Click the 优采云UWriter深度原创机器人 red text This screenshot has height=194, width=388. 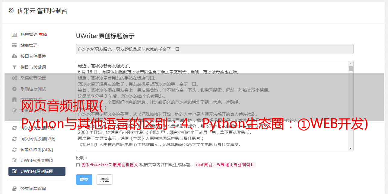click(110, 165)
